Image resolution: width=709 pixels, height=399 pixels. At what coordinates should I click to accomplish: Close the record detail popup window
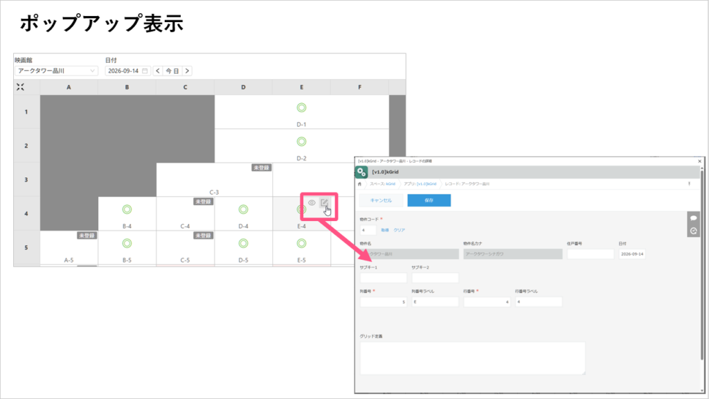coord(699,161)
